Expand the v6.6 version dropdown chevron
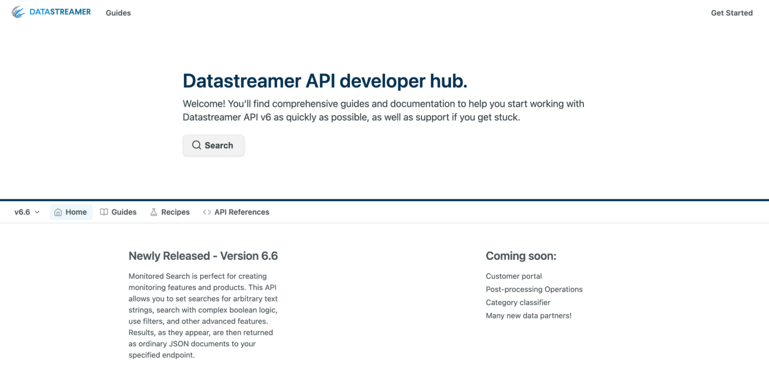This screenshot has width=769, height=373. pos(37,212)
